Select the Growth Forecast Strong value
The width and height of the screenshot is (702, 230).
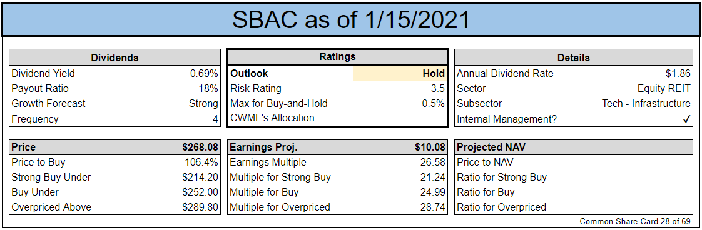(x=203, y=103)
